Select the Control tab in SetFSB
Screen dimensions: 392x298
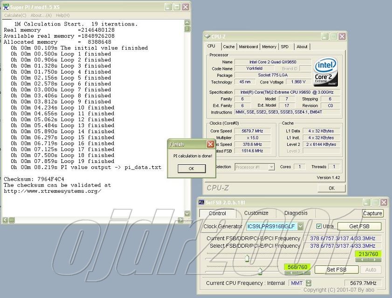click(x=217, y=213)
